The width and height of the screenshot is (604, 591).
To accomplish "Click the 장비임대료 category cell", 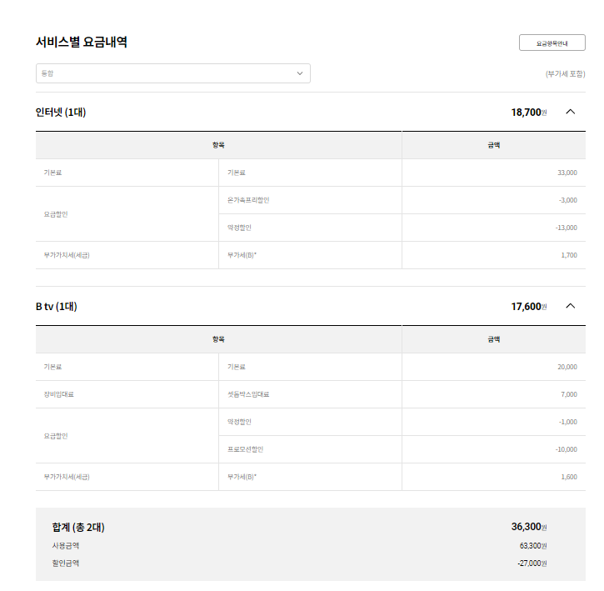I will tap(59, 394).
